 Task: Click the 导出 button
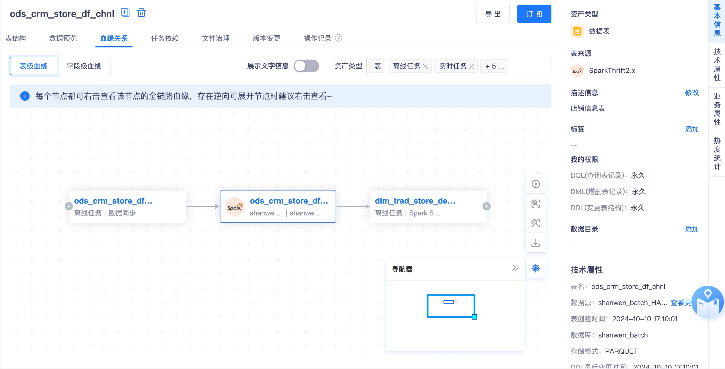pos(493,14)
